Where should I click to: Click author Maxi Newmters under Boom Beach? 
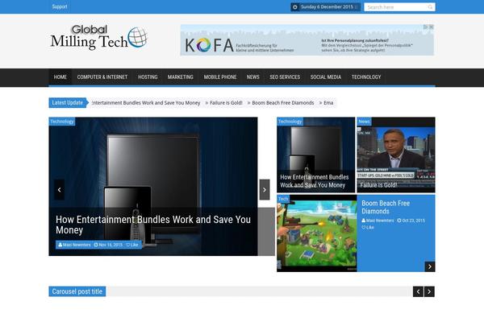(x=378, y=221)
